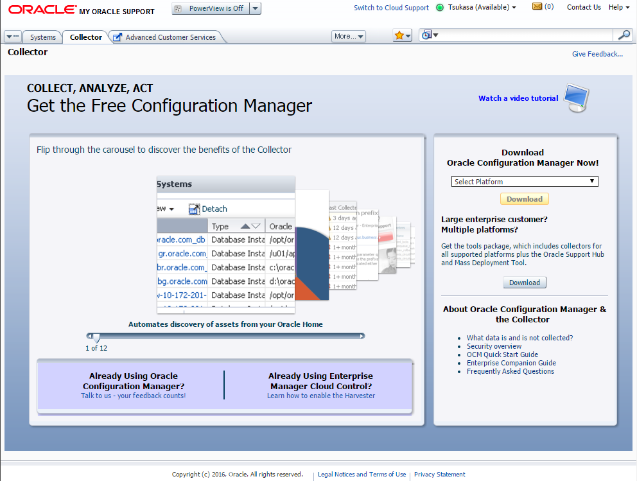The width and height of the screenshot is (637, 481).
Task: Click the Give Feedback link
Action: pyautogui.click(x=597, y=54)
